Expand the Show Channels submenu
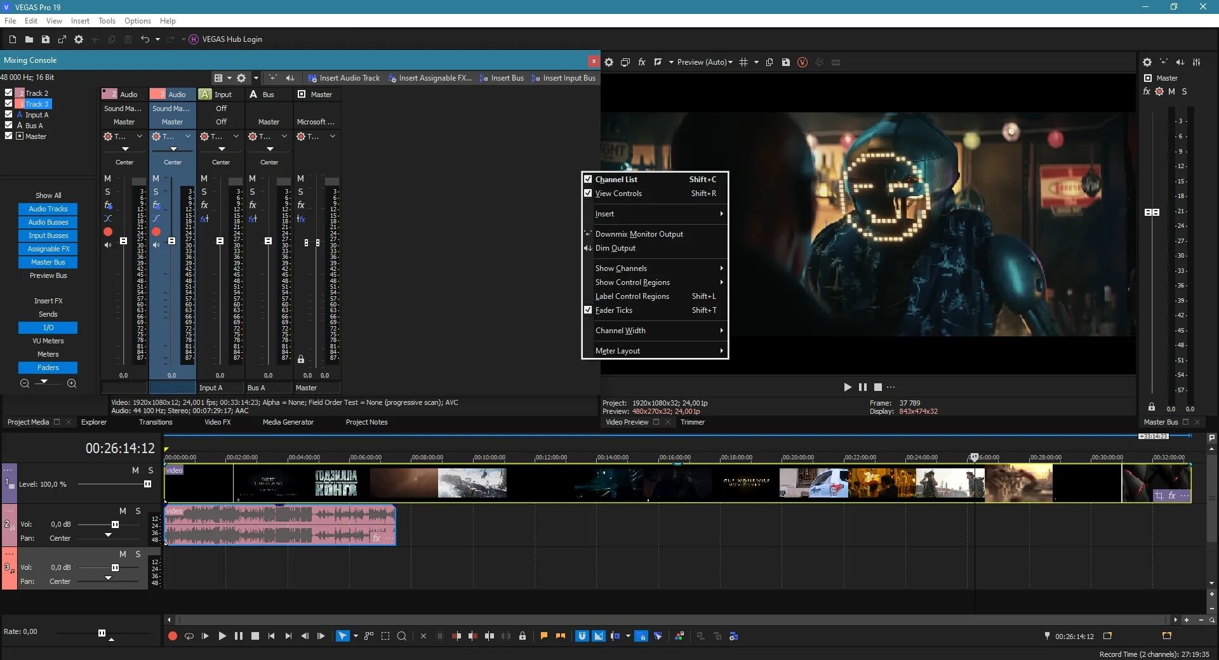Image resolution: width=1219 pixels, height=660 pixels. coord(655,268)
